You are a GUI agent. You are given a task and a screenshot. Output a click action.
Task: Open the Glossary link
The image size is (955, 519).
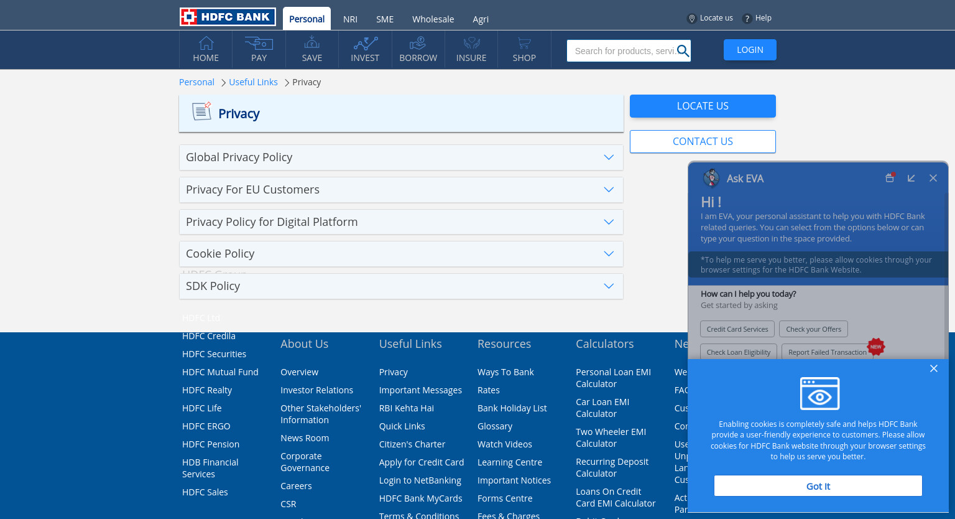point(495,426)
